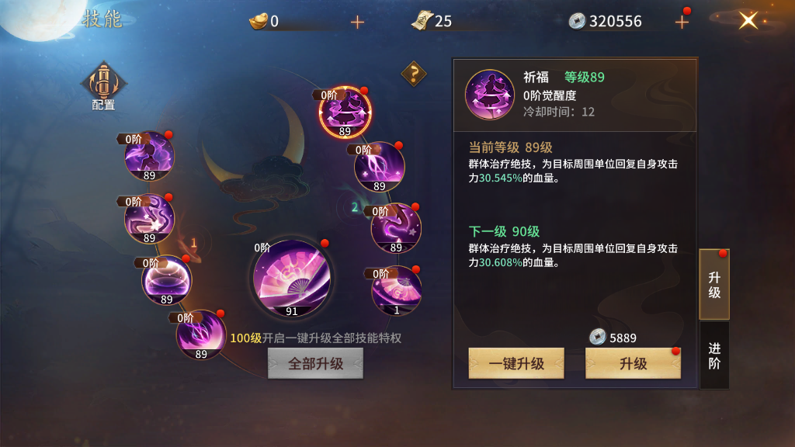Click the 一键升级 button
The image size is (795, 447).
click(x=516, y=363)
